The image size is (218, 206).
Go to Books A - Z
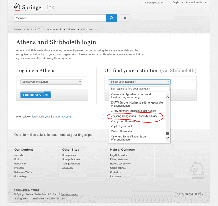33,30
